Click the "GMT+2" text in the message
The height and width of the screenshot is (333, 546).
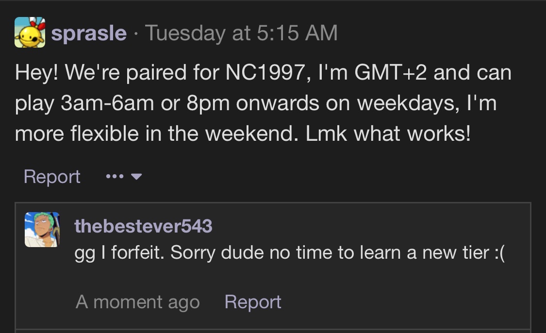(x=390, y=72)
